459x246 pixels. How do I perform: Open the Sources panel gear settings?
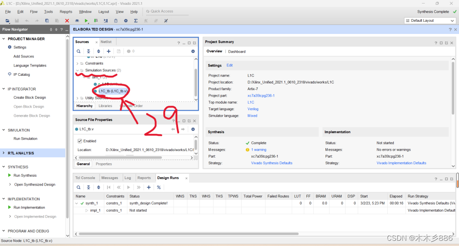click(x=193, y=51)
